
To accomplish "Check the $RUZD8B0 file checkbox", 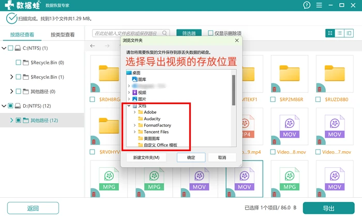I will point(318,99).
